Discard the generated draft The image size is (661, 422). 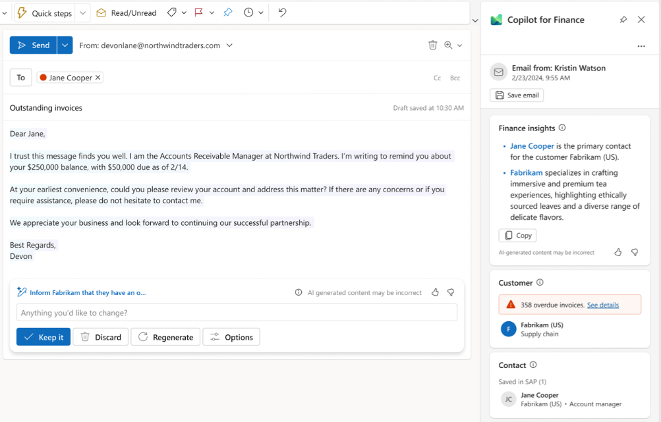(100, 337)
